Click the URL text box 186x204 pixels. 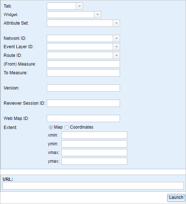click(93, 186)
